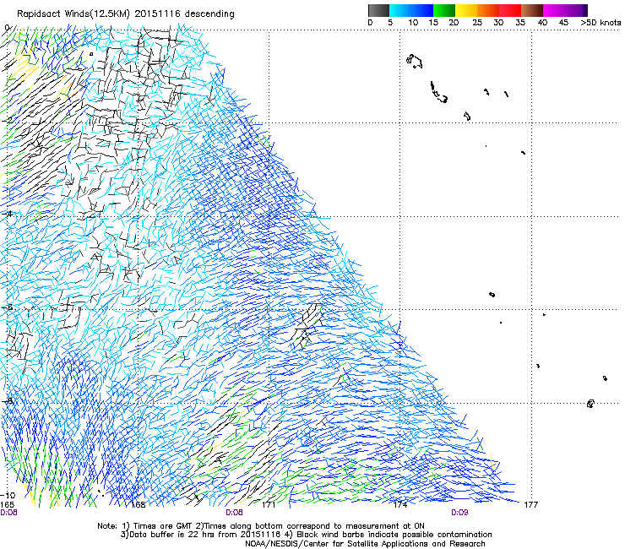Click the 'Data buffer is 22 hrs' note line

coord(306,535)
